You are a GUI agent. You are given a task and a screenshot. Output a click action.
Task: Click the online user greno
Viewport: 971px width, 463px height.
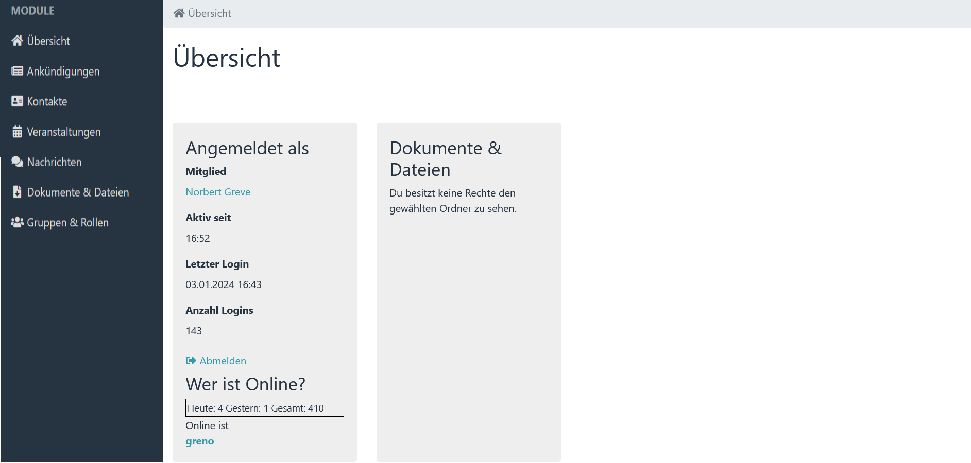199,441
